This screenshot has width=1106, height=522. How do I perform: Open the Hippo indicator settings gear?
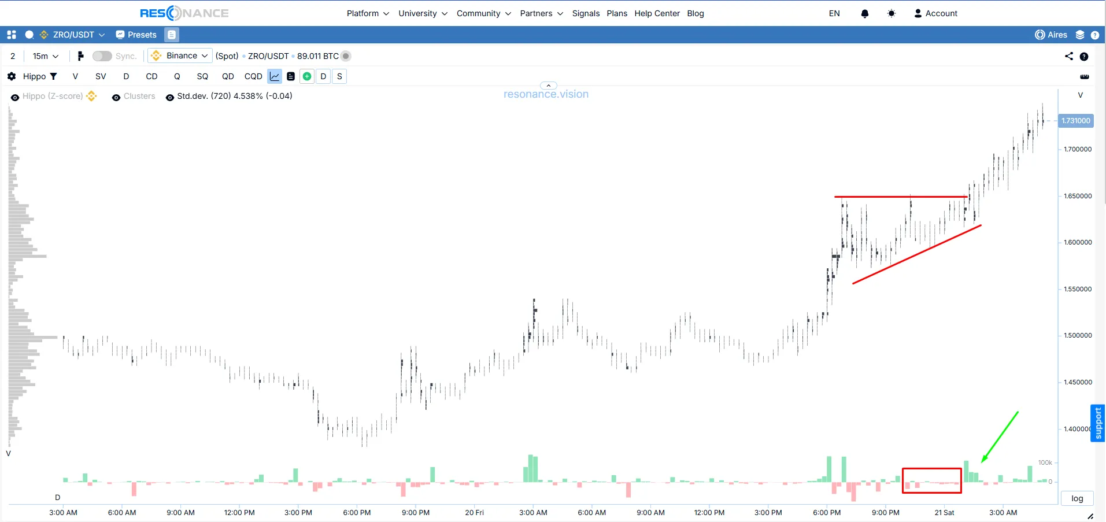pyautogui.click(x=11, y=76)
